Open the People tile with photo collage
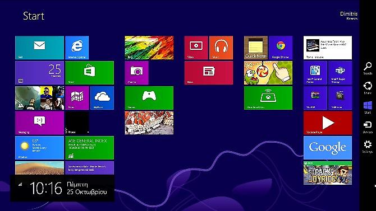Viewport: 376px width, 211px height. click(40, 98)
